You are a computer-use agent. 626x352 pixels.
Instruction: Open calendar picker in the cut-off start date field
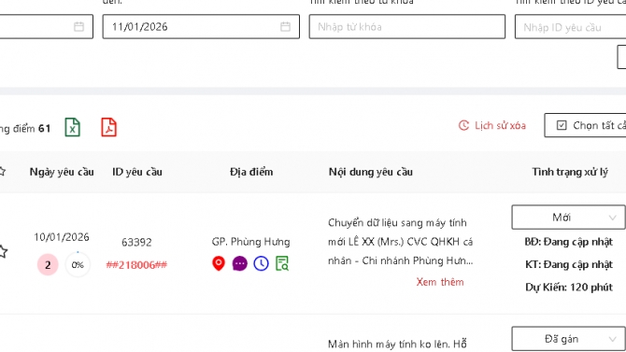pyautogui.click(x=79, y=27)
